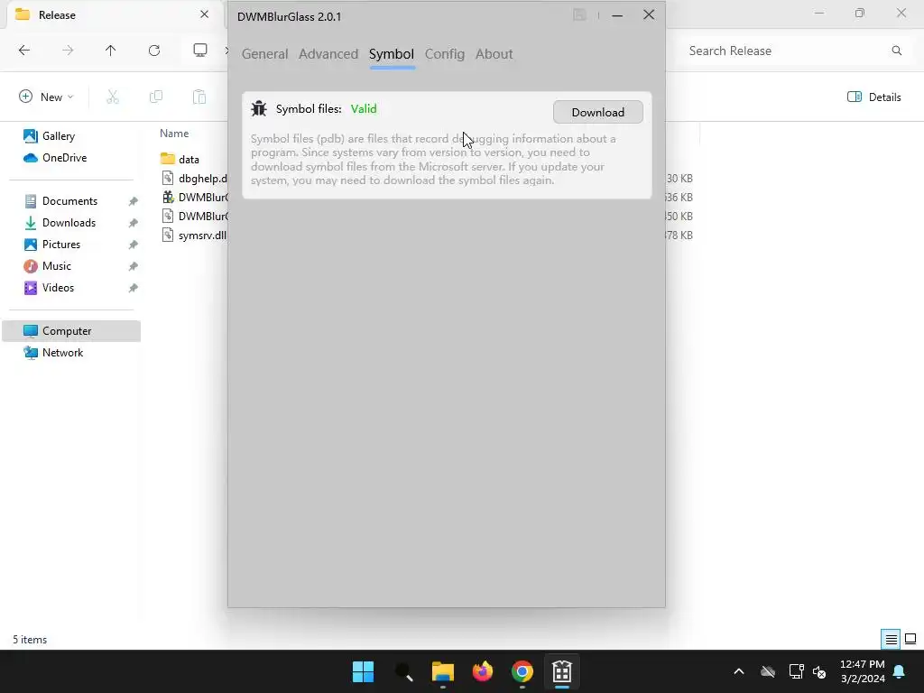
Task: Go forward in File Explorer
Action: point(68,51)
